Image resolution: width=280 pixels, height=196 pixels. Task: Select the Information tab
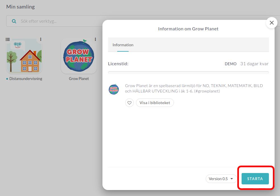(x=123, y=45)
